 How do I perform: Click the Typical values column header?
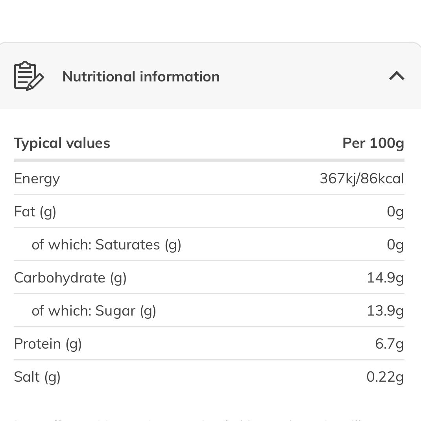[x=62, y=143]
